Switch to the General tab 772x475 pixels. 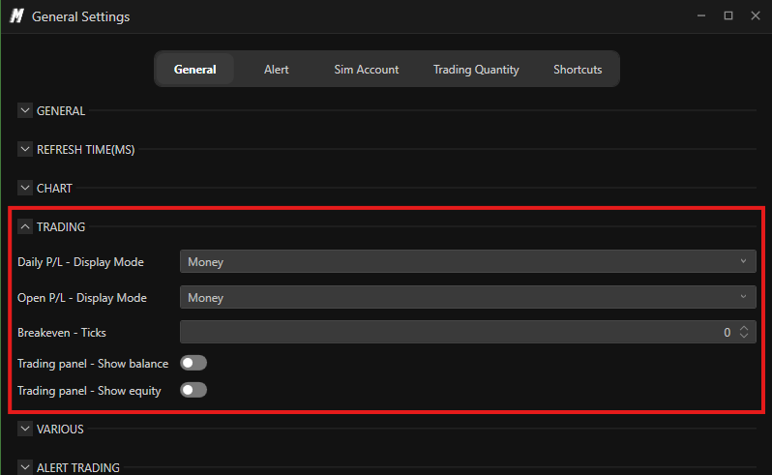[x=195, y=70]
